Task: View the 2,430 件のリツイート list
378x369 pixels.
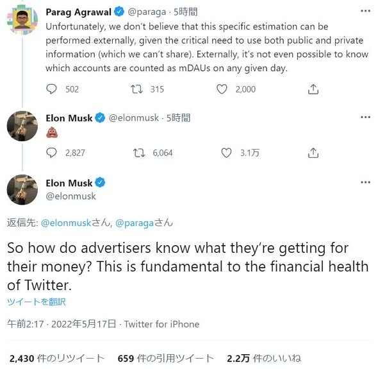Action: click(x=57, y=358)
